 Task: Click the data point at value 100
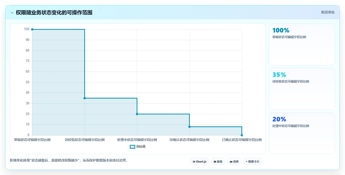(32, 29)
